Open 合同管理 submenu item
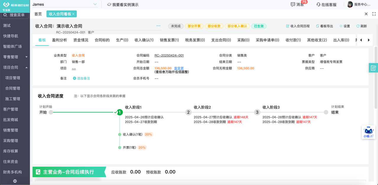Image resolution: width=378 pixels, height=185 pixels. click(x=13, y=88)
